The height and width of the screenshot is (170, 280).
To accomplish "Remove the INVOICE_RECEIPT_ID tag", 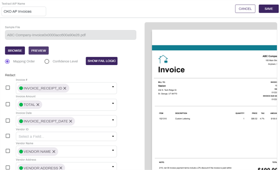I will 65,88.
